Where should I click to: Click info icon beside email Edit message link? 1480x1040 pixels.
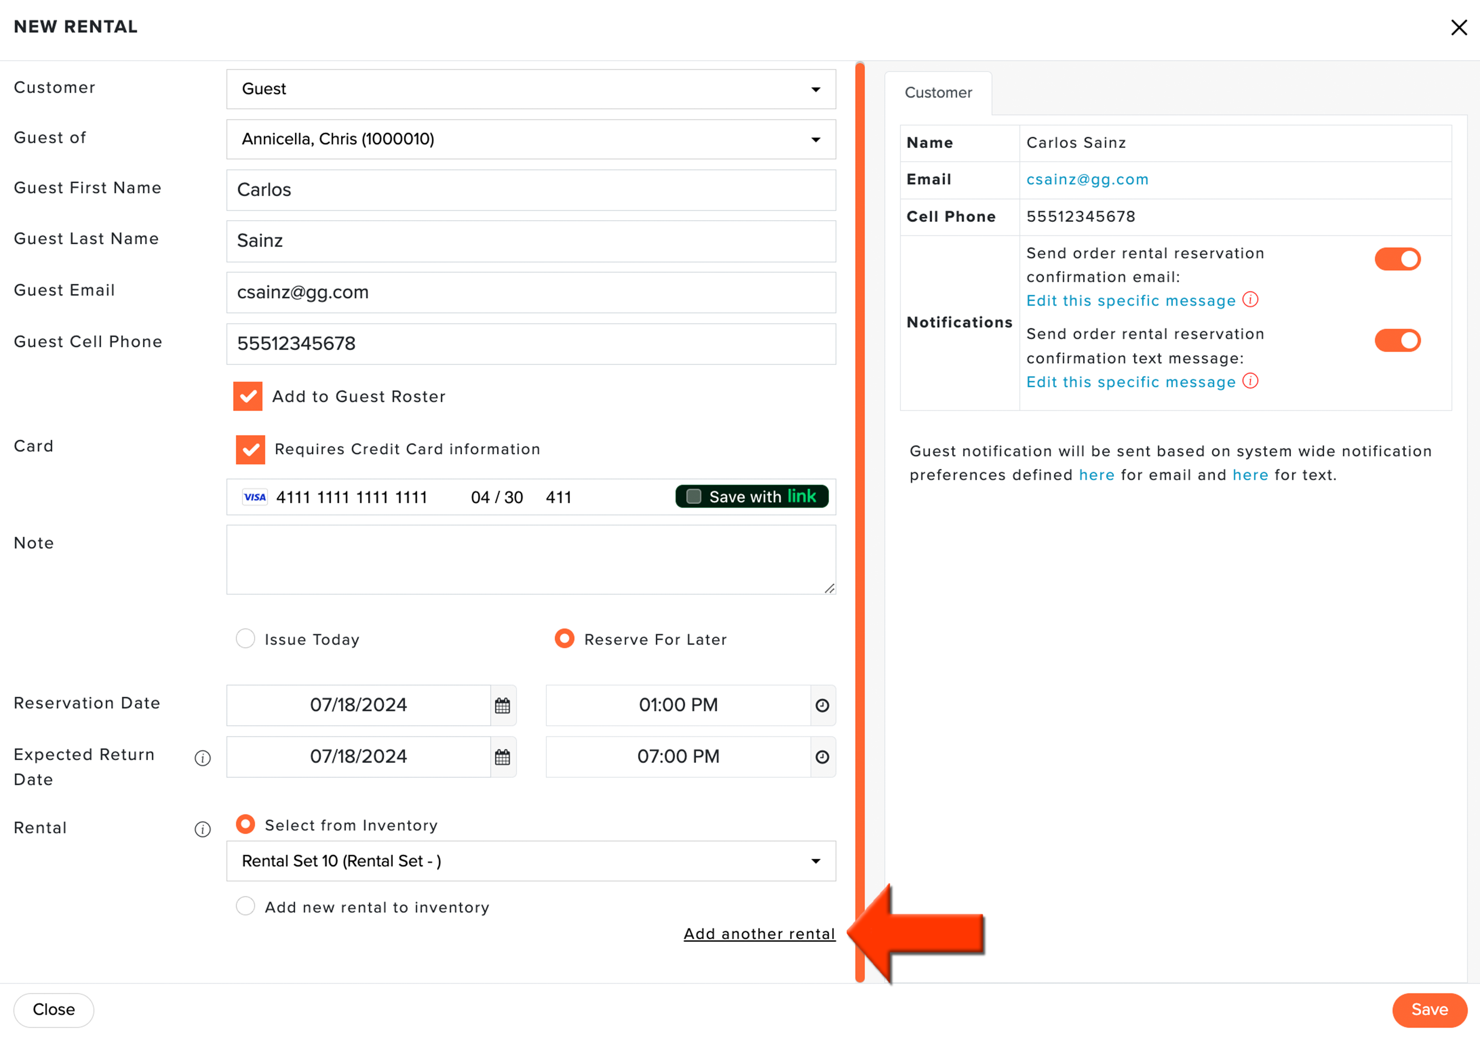point(1250,300)
